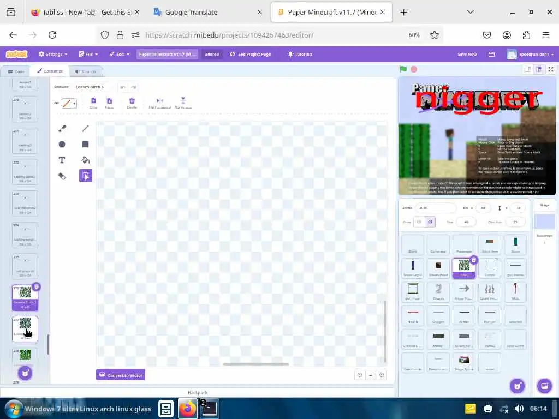Open the Edit dropdown menu
Image resolution: width=559 pixels, height=419 pixels.
(x=120, y=54)
